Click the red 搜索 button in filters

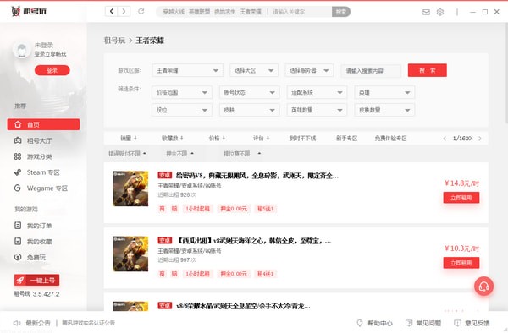[x=428, y=70]
